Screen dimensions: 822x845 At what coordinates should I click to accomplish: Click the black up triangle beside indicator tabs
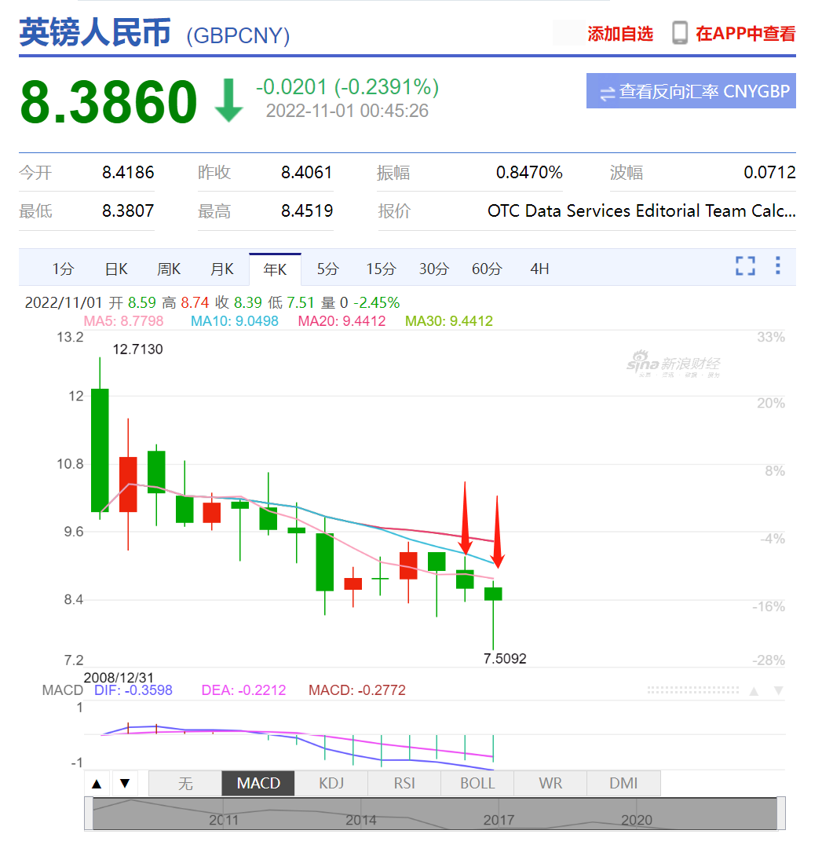click(97, 784)
